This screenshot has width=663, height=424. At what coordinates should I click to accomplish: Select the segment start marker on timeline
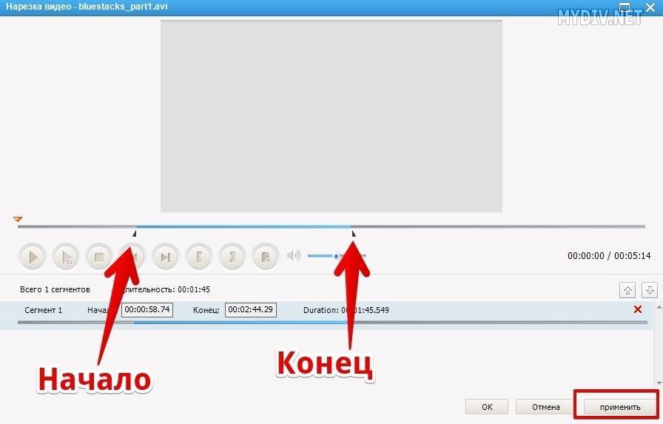point(135,233)
